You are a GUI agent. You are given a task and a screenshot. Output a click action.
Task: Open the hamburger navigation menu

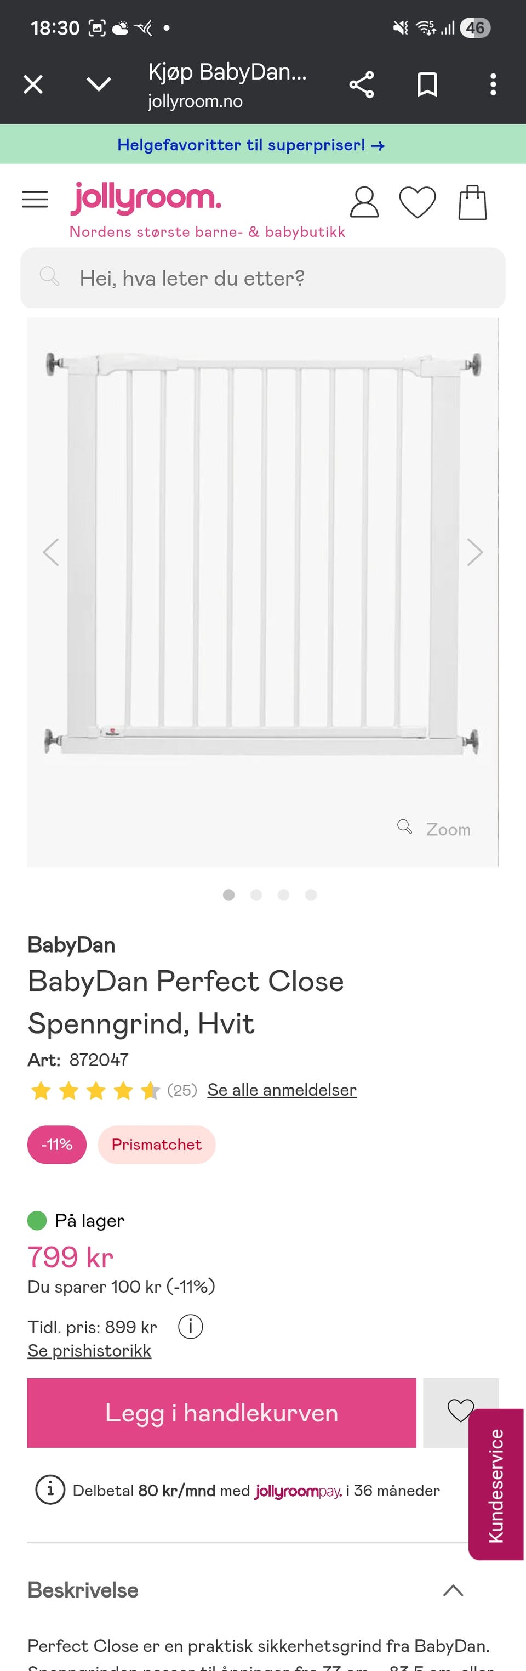coord(35,199)
